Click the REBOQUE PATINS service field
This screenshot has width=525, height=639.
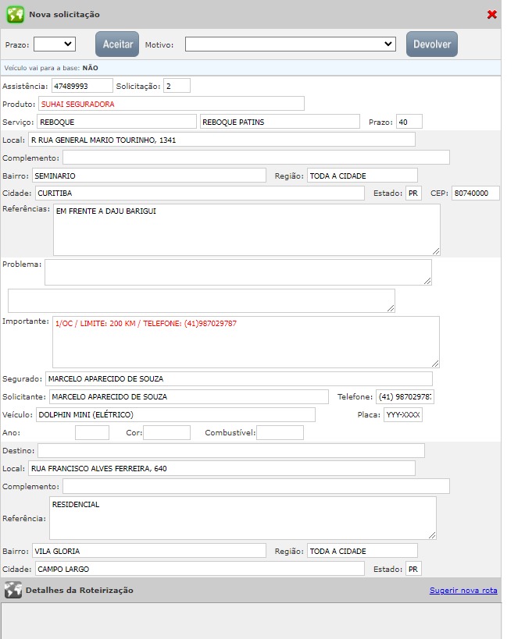pyautogui.click(x=281, y=122)
